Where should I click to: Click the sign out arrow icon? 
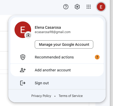click(23, 83)
